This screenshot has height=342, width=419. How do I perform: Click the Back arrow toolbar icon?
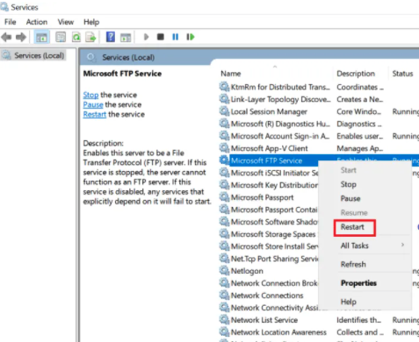(6, 37)
